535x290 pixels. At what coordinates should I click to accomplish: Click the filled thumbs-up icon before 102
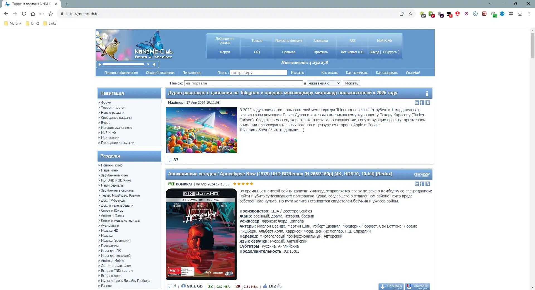tap(265, 286)
